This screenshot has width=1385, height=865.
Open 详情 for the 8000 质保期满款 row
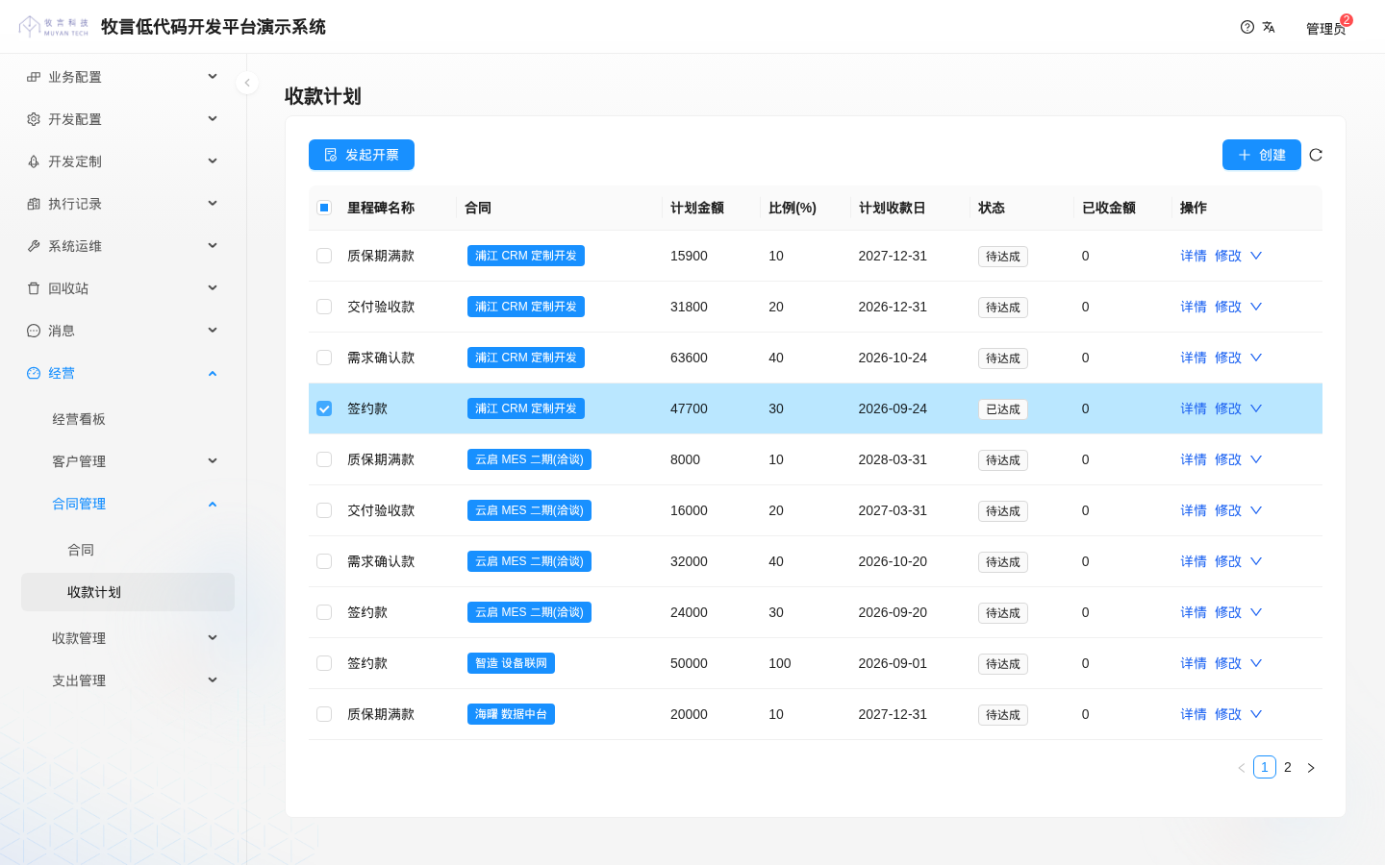click(x=1194, y=459)
